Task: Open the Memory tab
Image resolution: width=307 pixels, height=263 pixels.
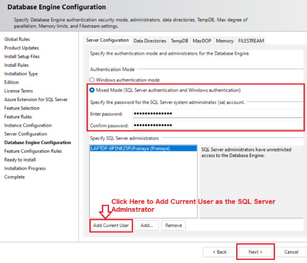Action: pyautogui.click(x=224, y=41)
